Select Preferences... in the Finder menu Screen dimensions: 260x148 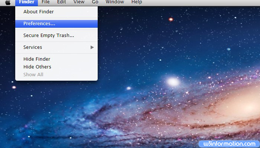[x=56, y=24]
